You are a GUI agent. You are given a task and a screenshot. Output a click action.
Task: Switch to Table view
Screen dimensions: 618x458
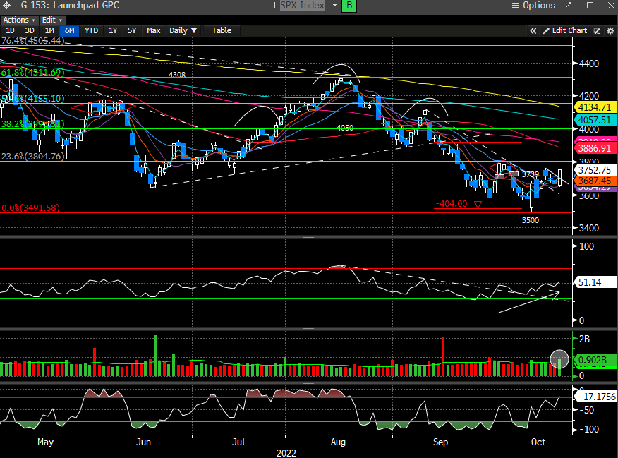[222, 30]
